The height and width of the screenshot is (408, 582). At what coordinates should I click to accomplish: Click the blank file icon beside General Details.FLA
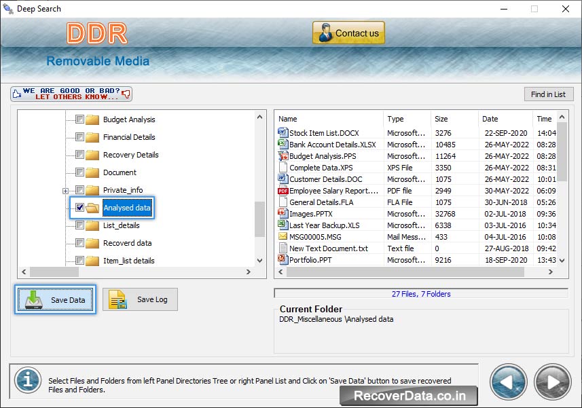[283, 202]
